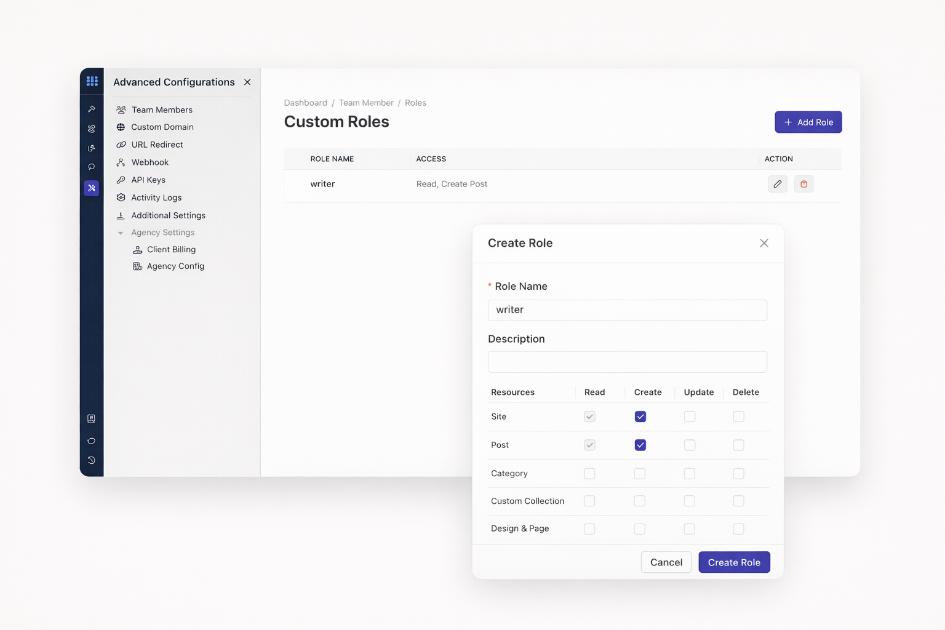Click the Add Role button
The image size is (945, 630).
pos(808,122)
